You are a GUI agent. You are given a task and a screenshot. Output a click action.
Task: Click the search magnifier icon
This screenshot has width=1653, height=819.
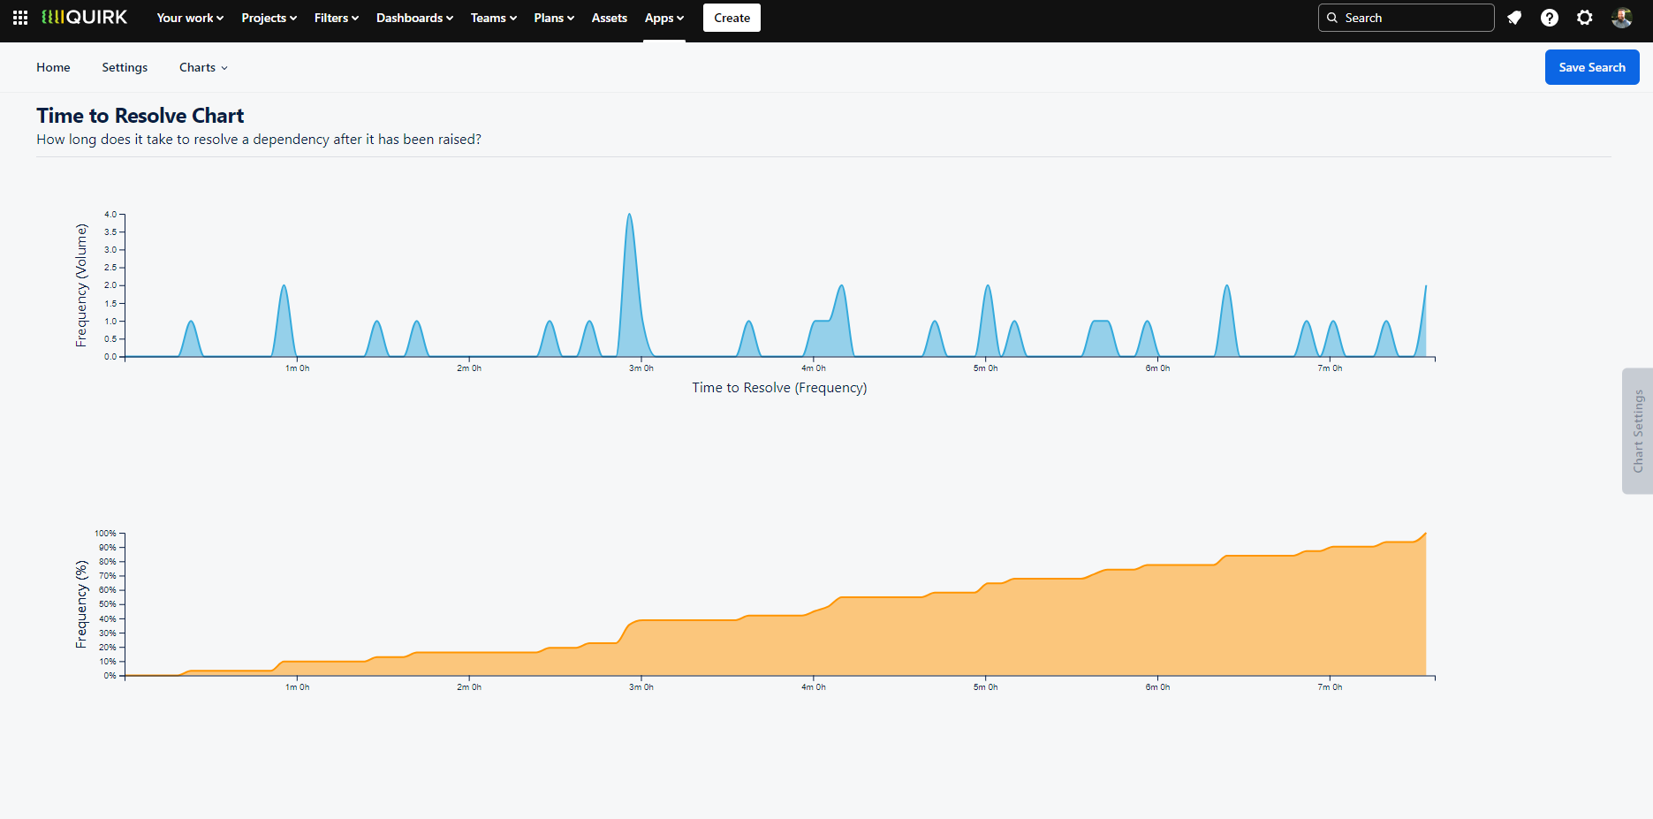click(1332, 18)
